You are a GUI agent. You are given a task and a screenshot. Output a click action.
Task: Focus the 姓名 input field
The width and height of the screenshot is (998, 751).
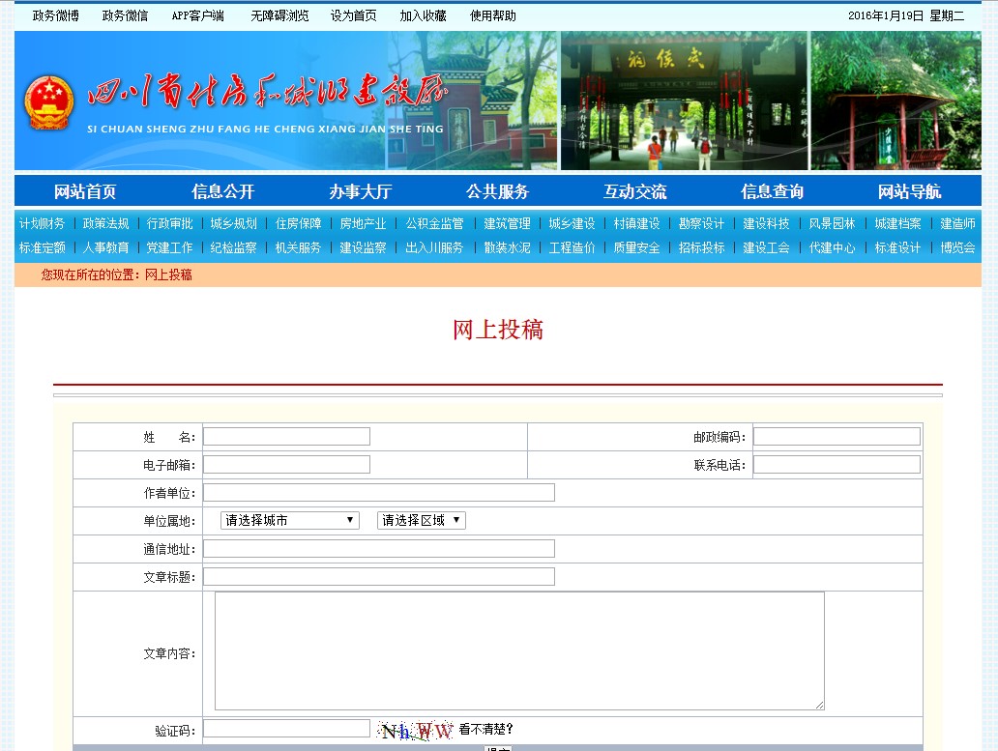click(x=286, y=436)
